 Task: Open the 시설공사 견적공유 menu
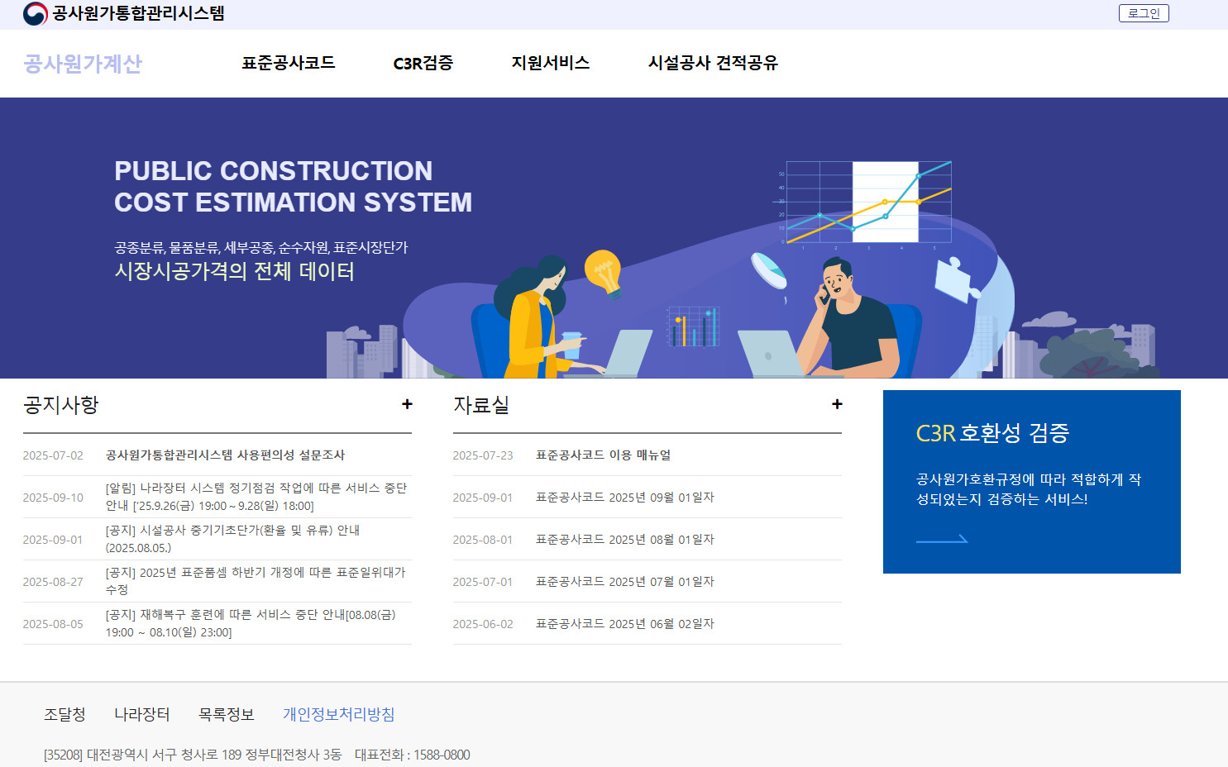pos(714,63)
